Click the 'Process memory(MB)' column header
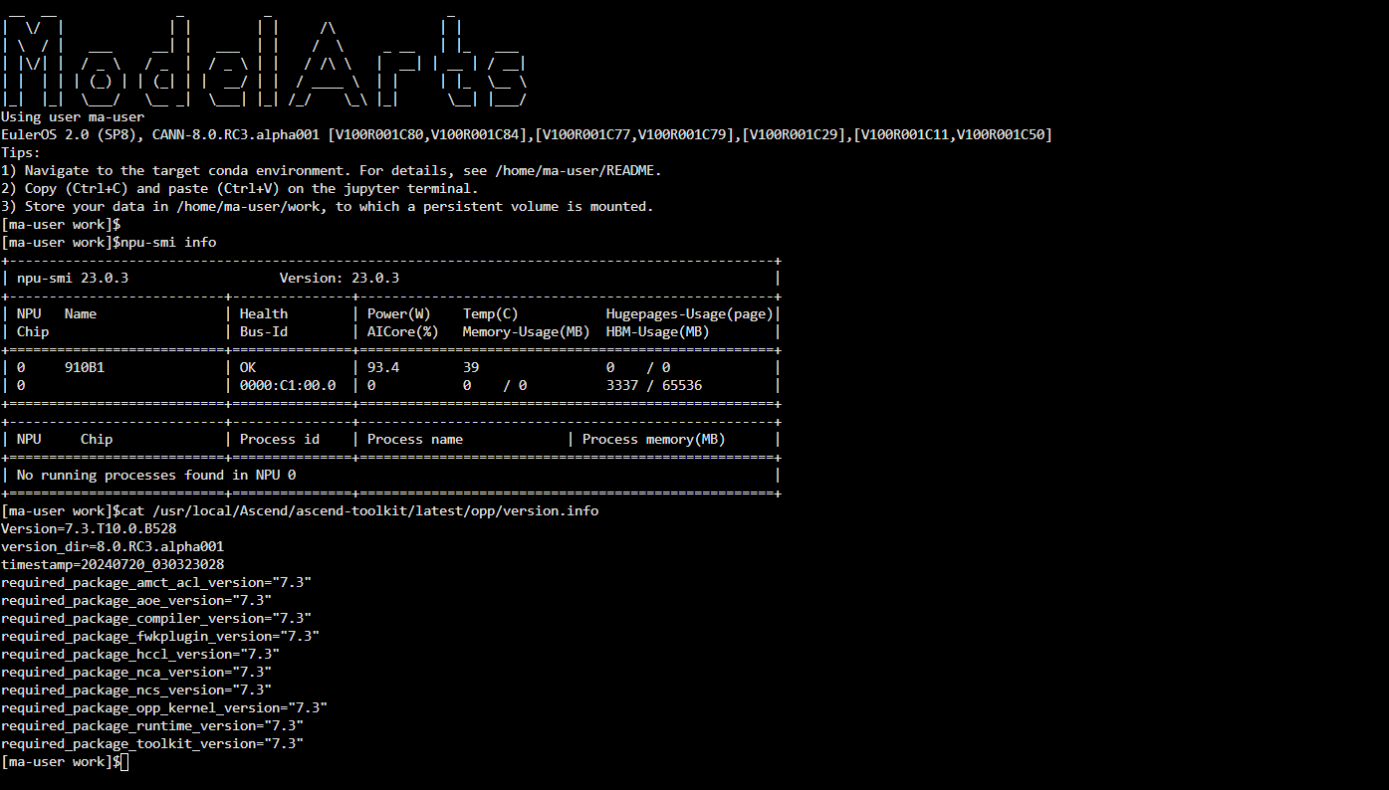1389x790 pixels. (x=654, y=439)
